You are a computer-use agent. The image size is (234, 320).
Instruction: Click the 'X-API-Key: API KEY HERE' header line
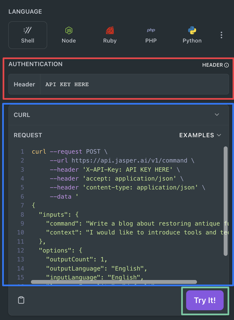pos(115,170)
